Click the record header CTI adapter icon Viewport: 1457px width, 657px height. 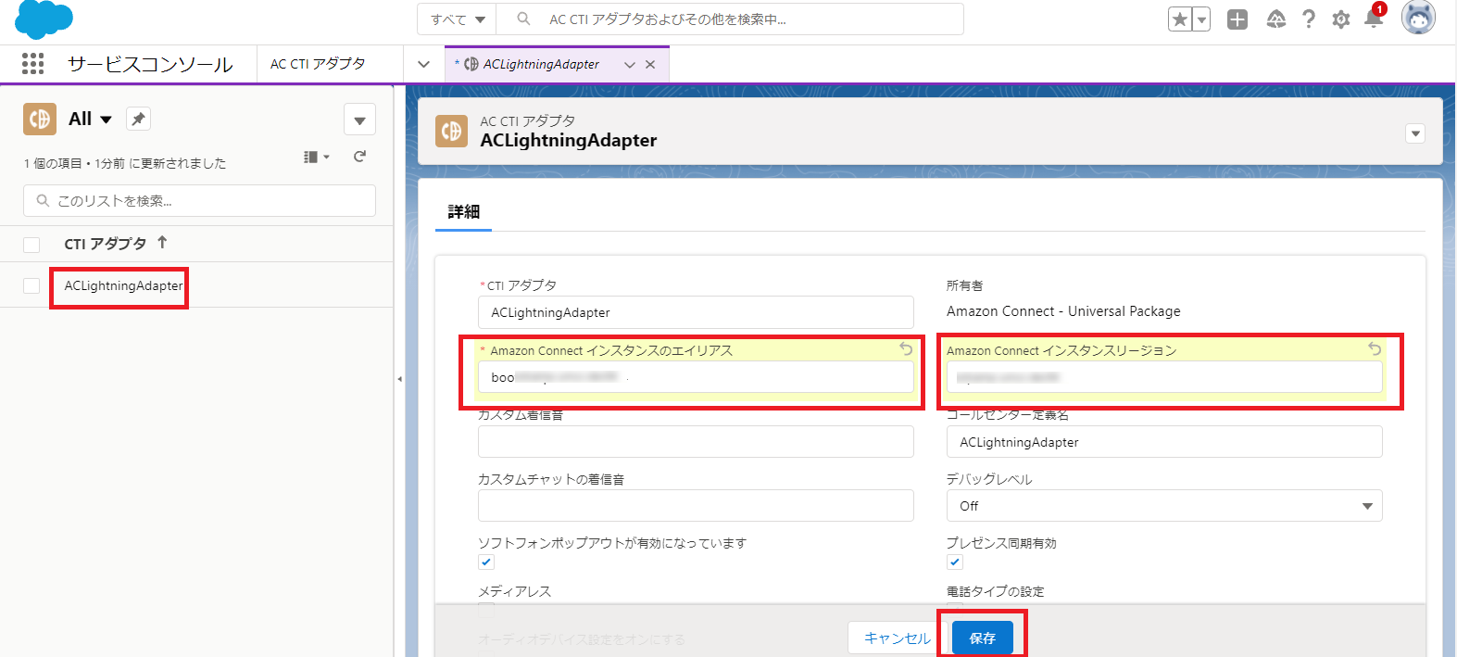pos(451,132)
